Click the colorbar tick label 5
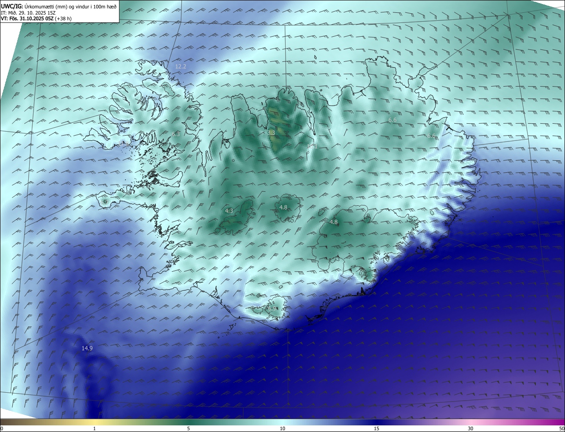 pos(188,428)
